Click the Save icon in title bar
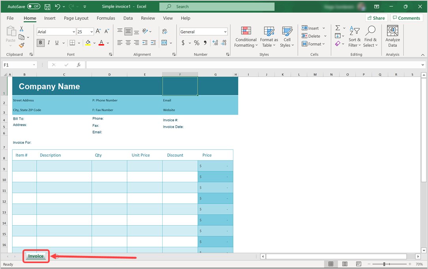428x269 pixels. [x=47, y=7]
